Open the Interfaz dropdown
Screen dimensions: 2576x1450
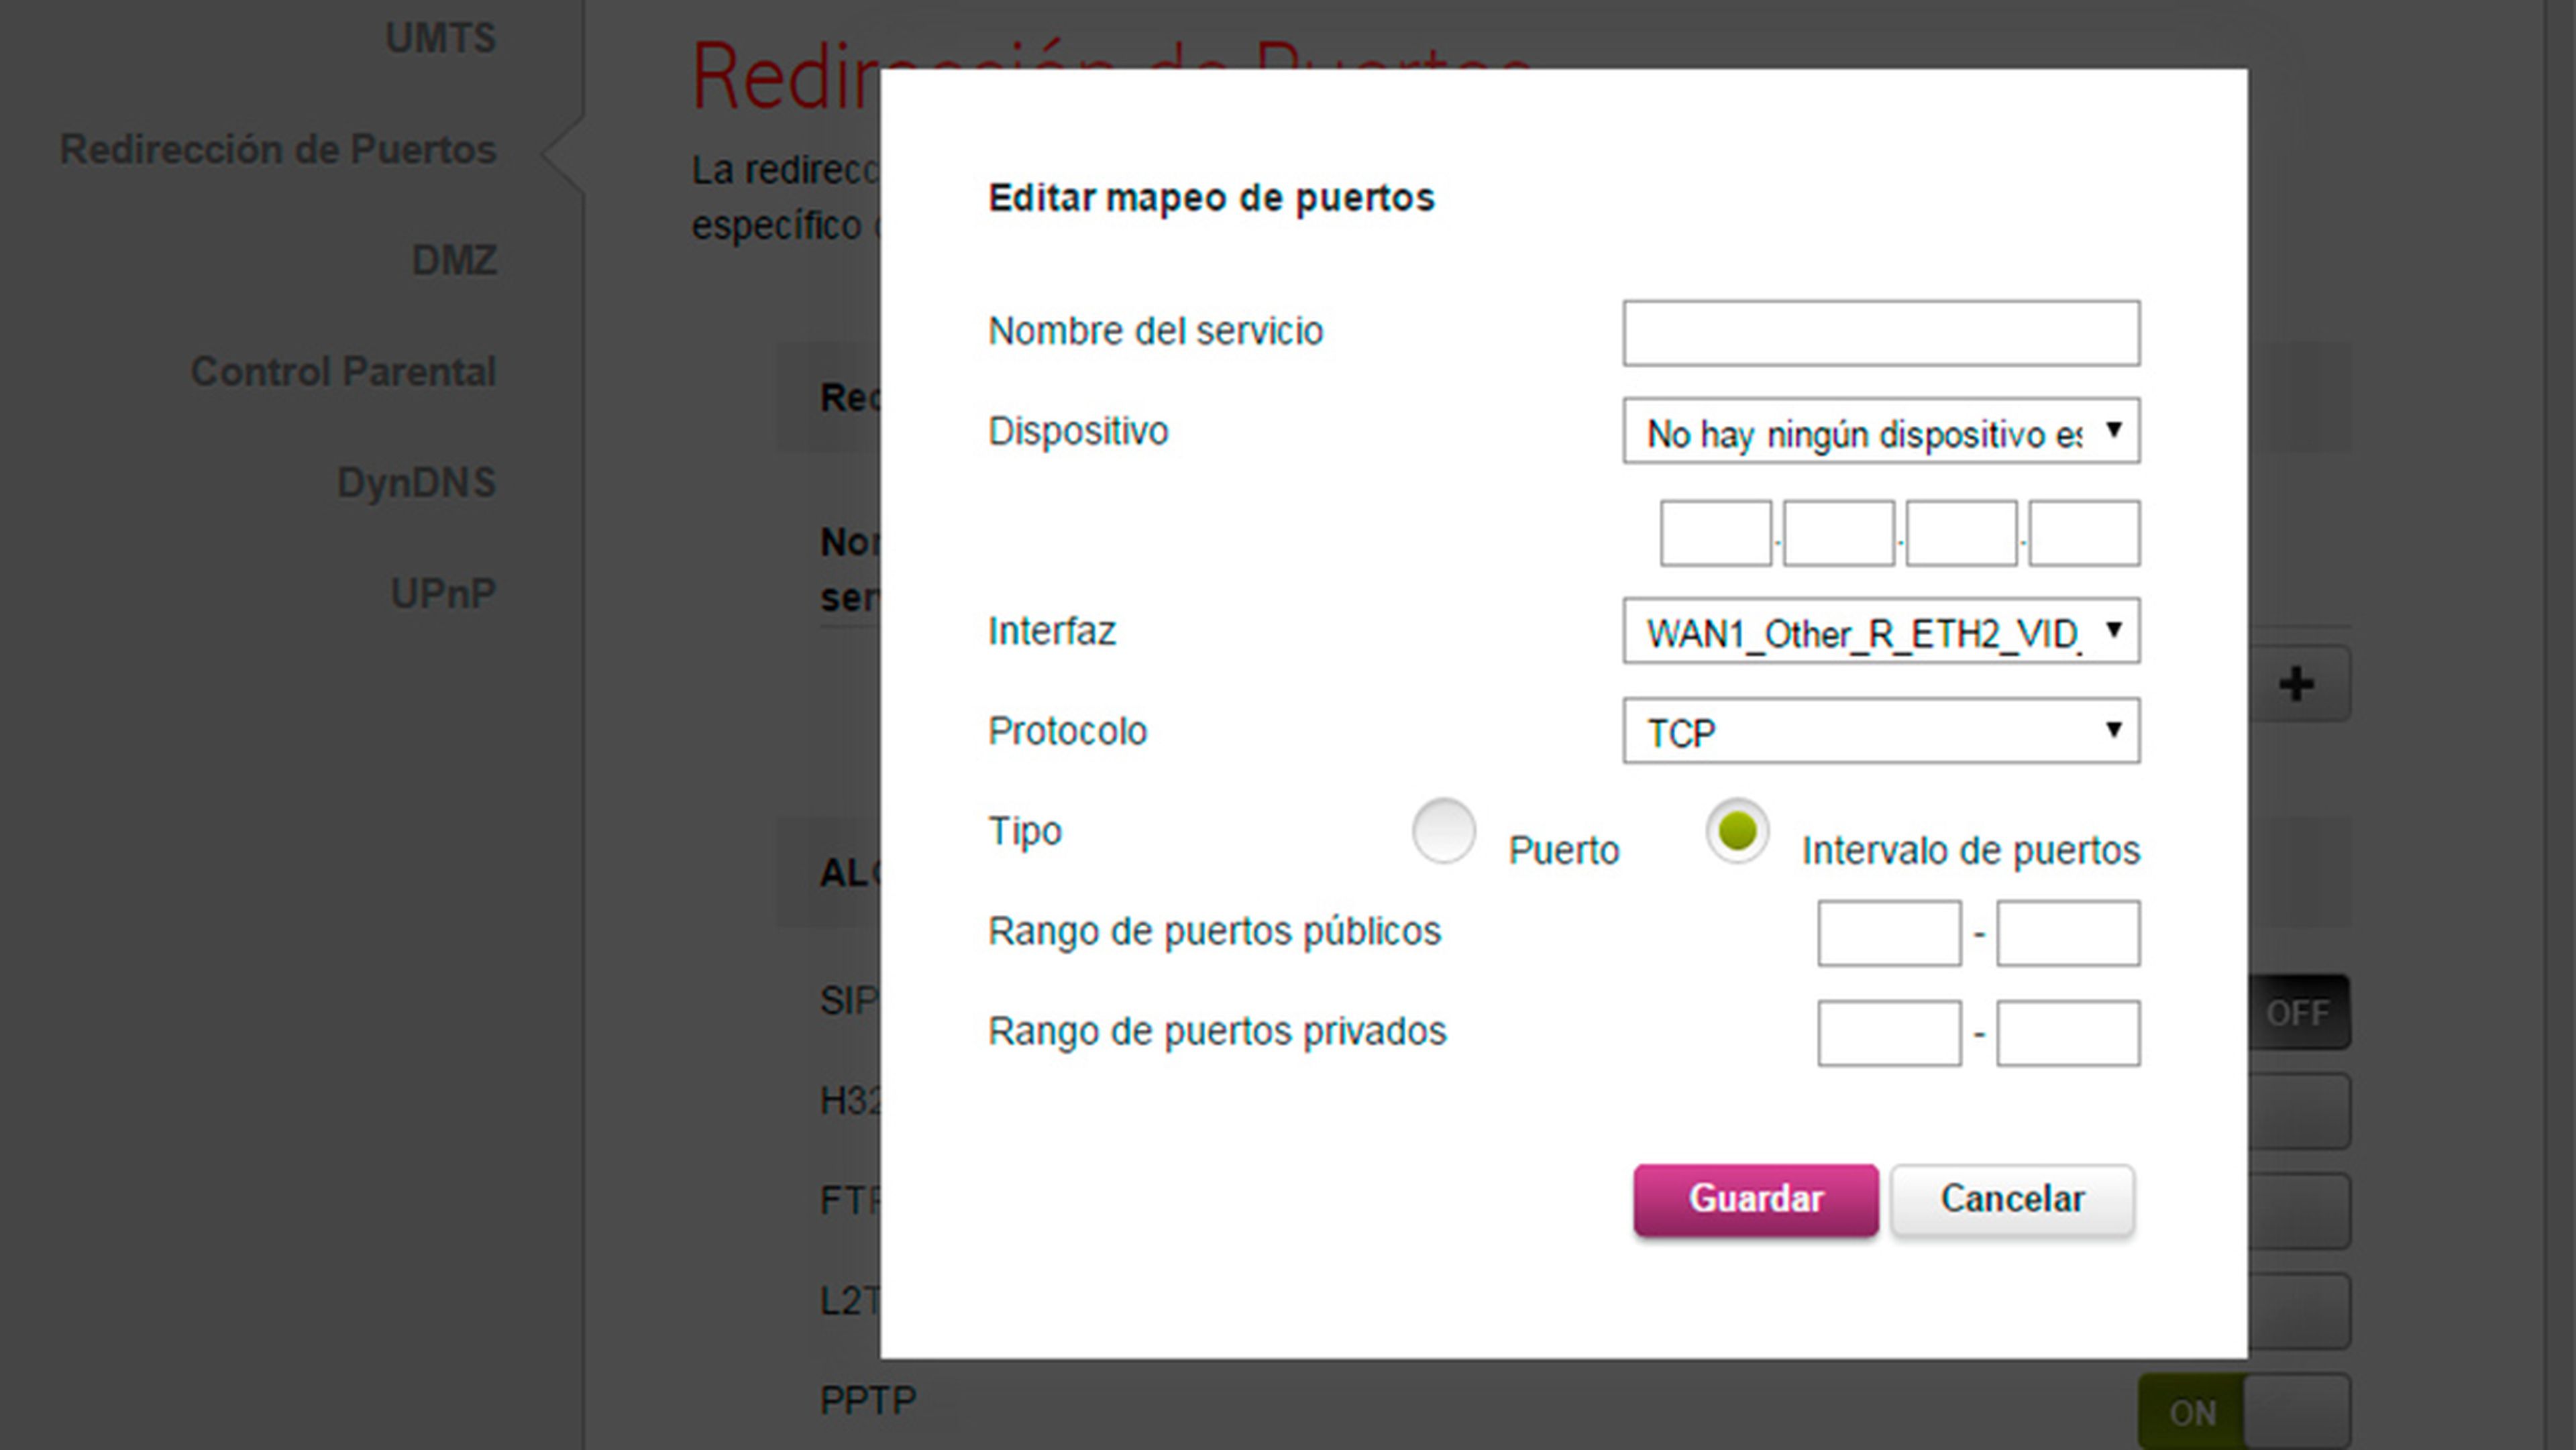pos(1881,631)
